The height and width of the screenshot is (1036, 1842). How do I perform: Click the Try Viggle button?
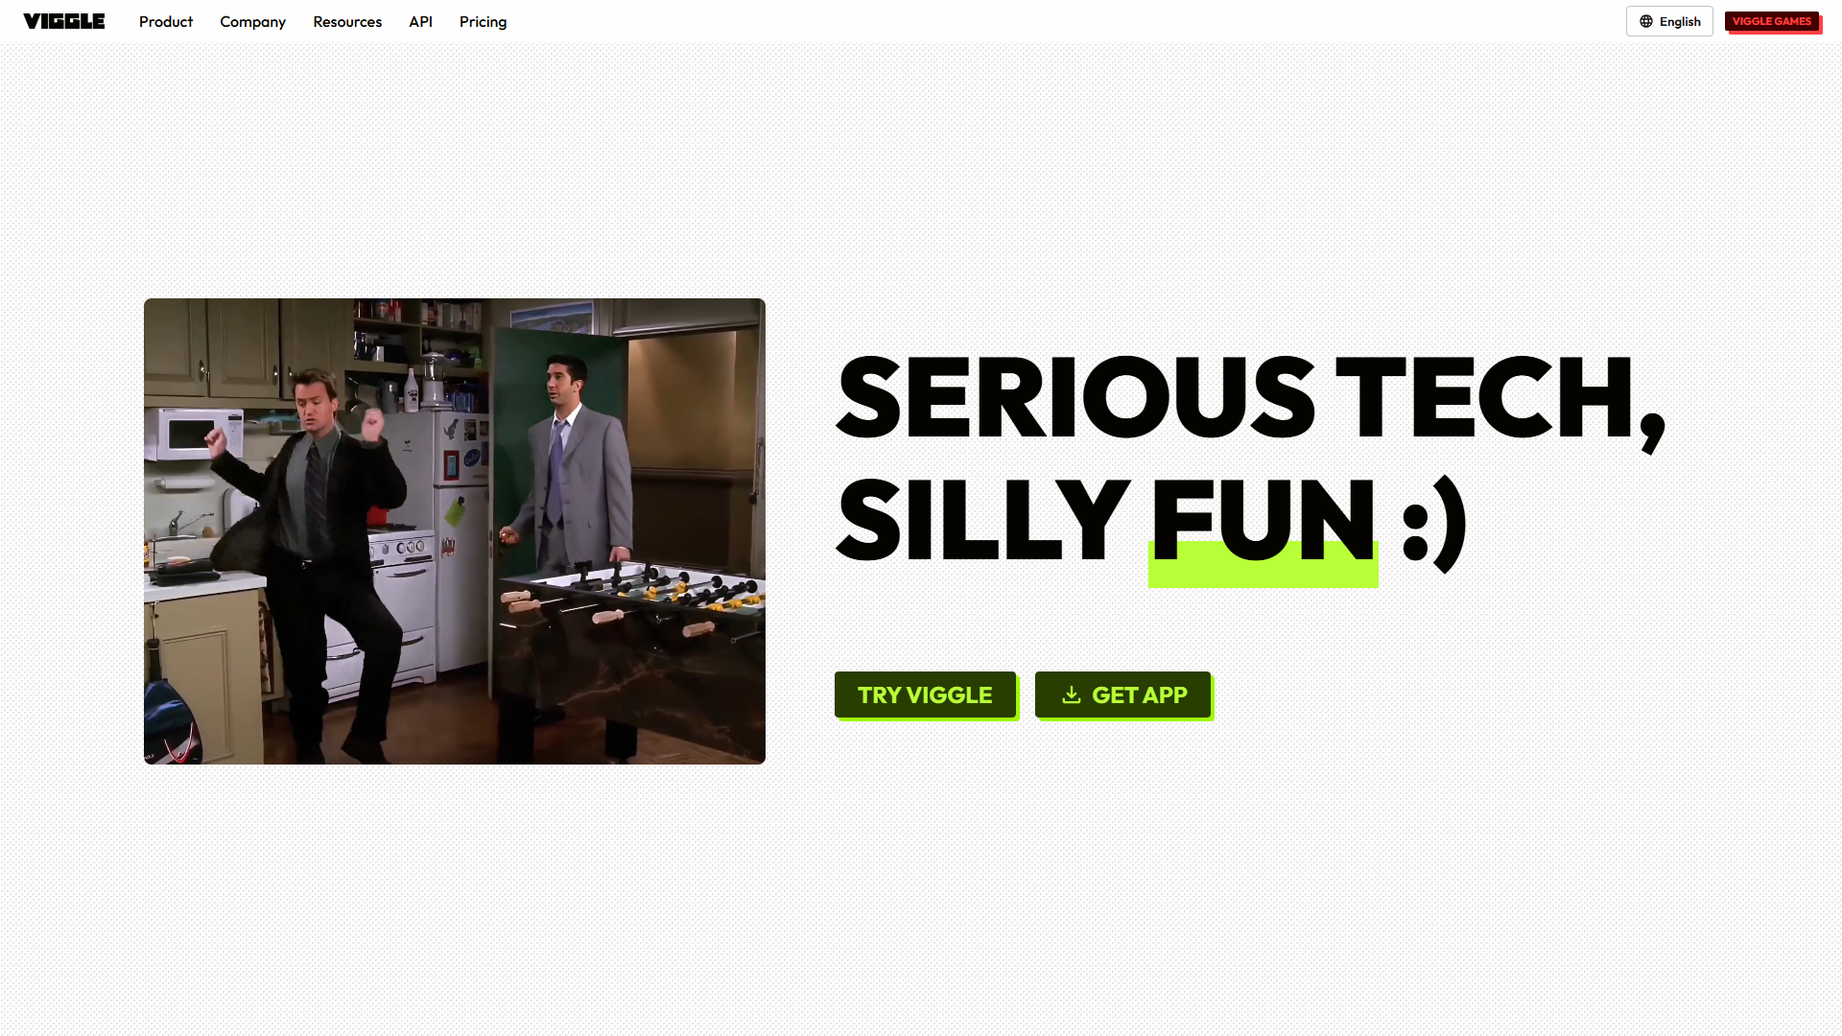[x=925, y=695]
